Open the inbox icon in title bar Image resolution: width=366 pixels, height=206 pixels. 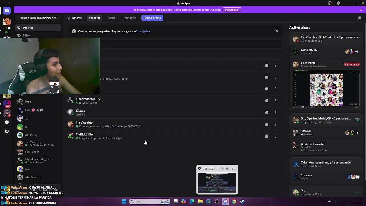click(330, 3)
